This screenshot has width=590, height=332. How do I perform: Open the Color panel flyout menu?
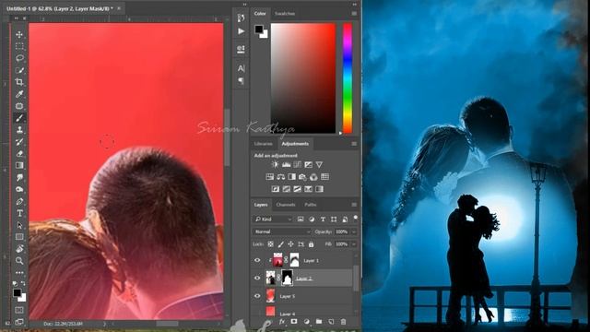click(354, 13)
